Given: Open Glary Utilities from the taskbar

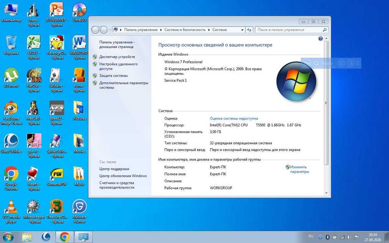Looking at the screenshot, I should click(46, 237).
